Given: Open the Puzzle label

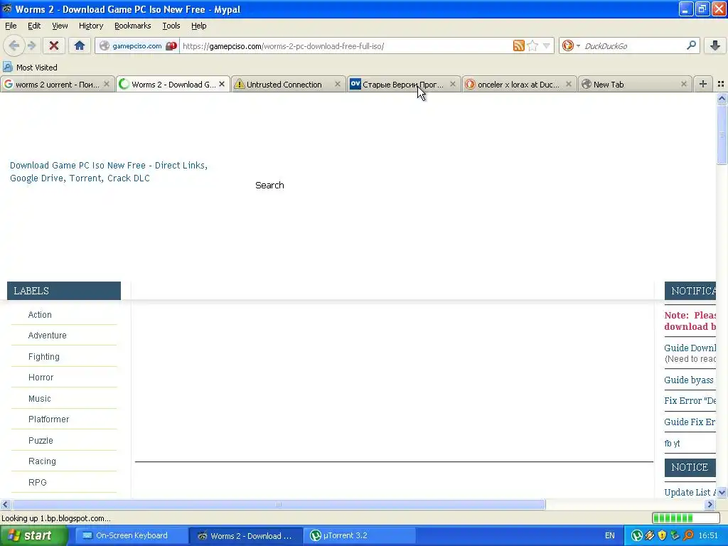Looking at the screenshot, I should click(41, 440).
